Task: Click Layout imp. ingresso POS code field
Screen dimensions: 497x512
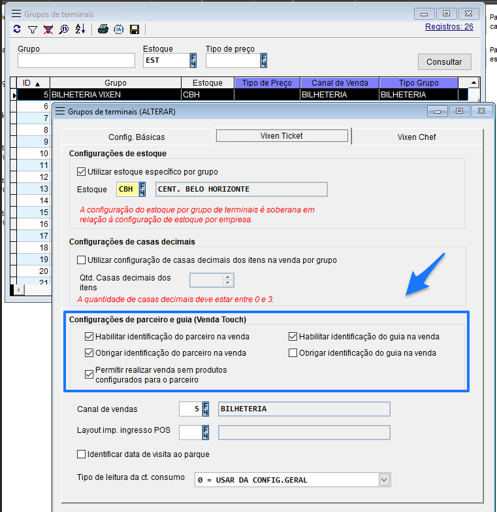Action: click(x=191, y=432)
